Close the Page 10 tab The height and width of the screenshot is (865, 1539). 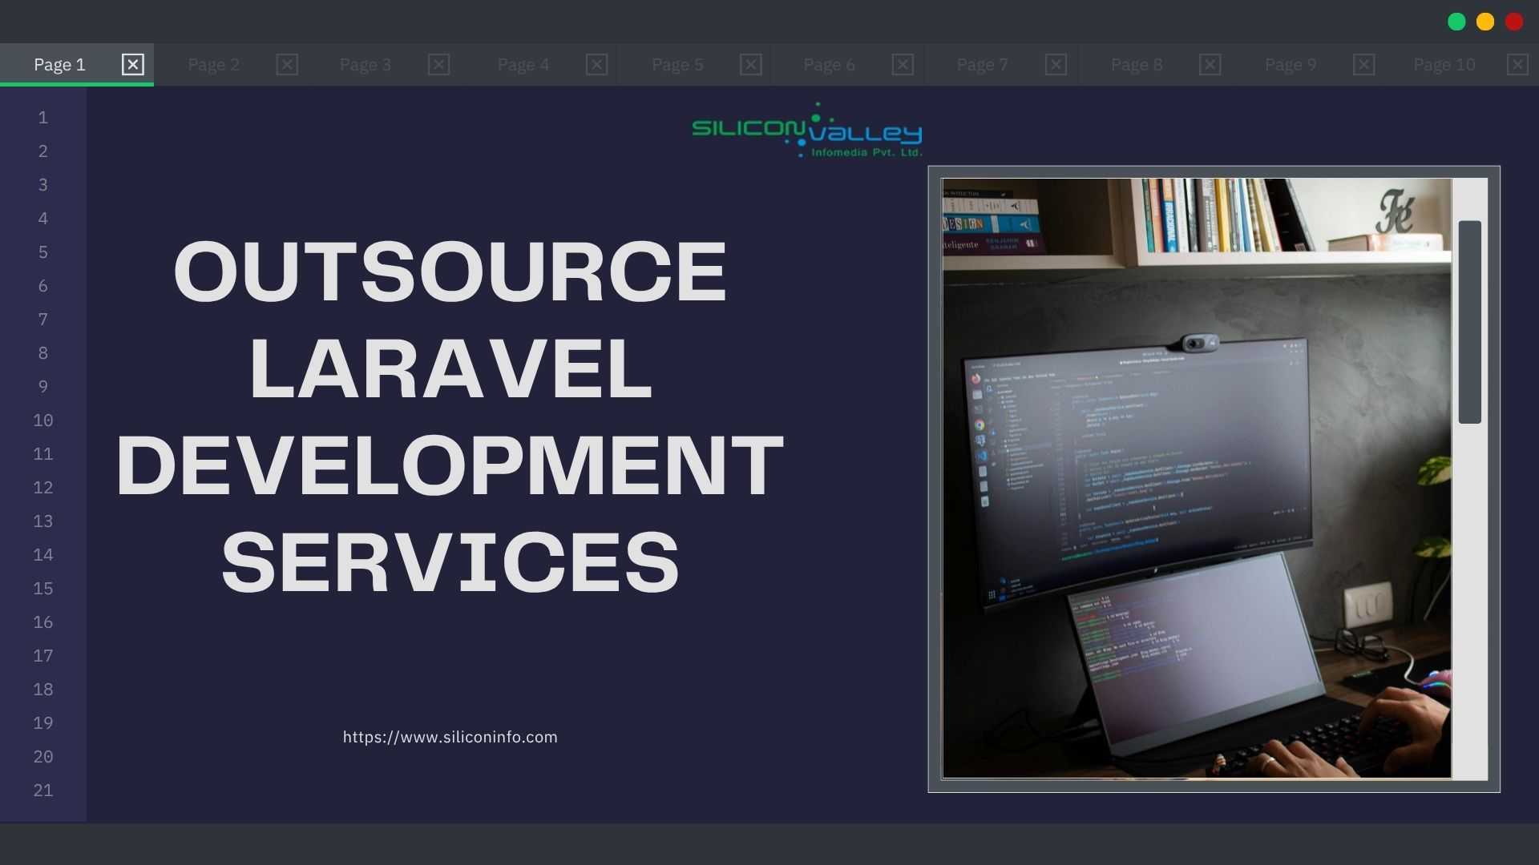1517,64
